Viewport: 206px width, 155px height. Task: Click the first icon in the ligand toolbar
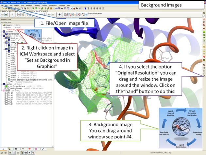click(3, 15)
